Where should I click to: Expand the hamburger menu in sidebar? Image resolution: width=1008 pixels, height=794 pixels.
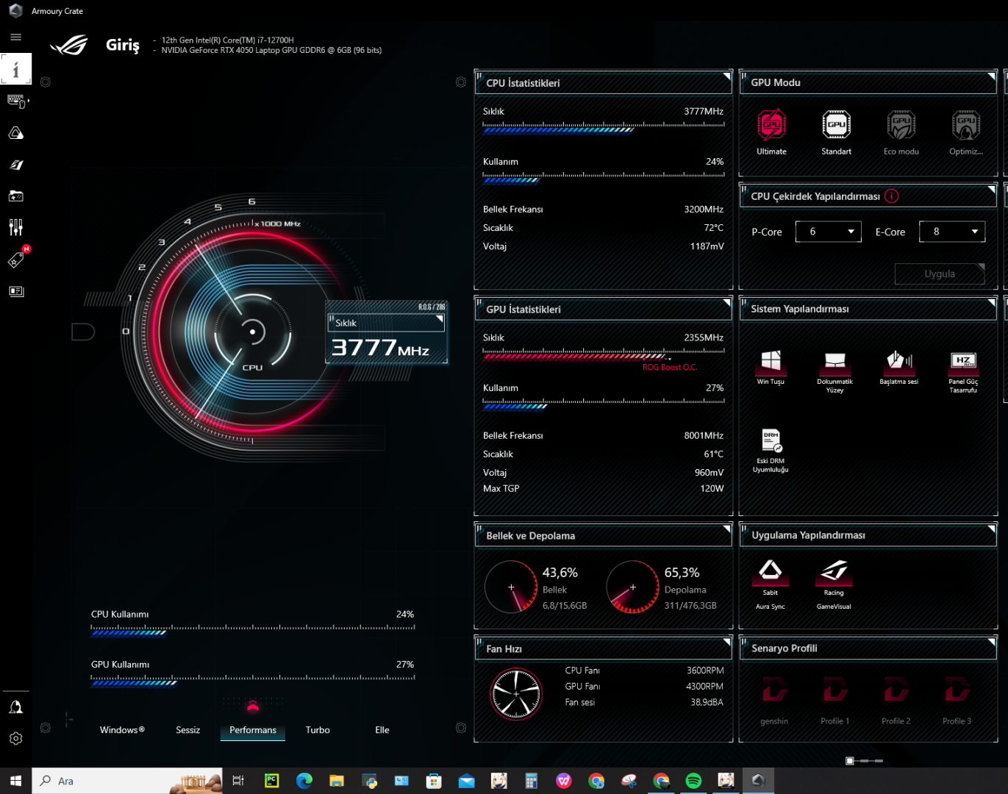pyautogui.click(x=15, y=37)
